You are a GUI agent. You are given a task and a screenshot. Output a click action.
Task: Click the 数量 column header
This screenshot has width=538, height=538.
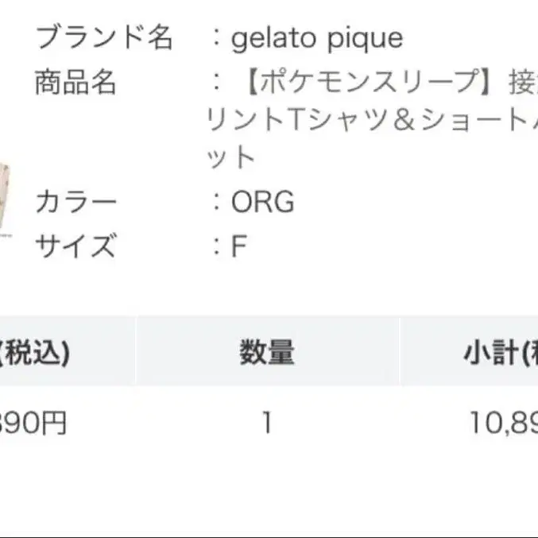click(x=267, y=353)
